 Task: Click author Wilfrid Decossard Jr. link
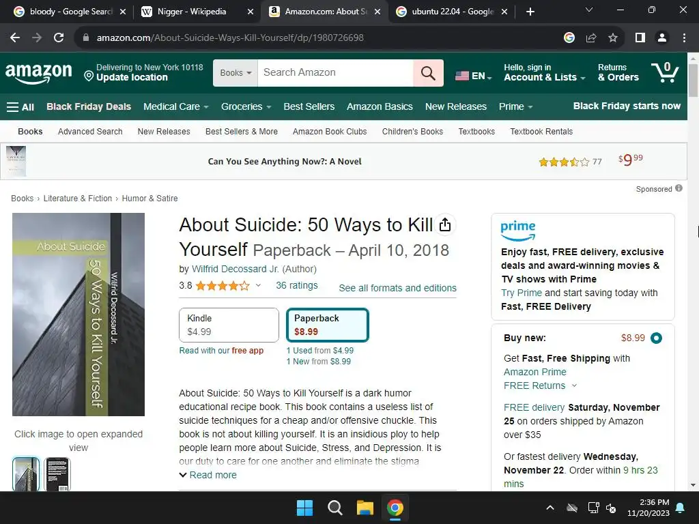236,269
